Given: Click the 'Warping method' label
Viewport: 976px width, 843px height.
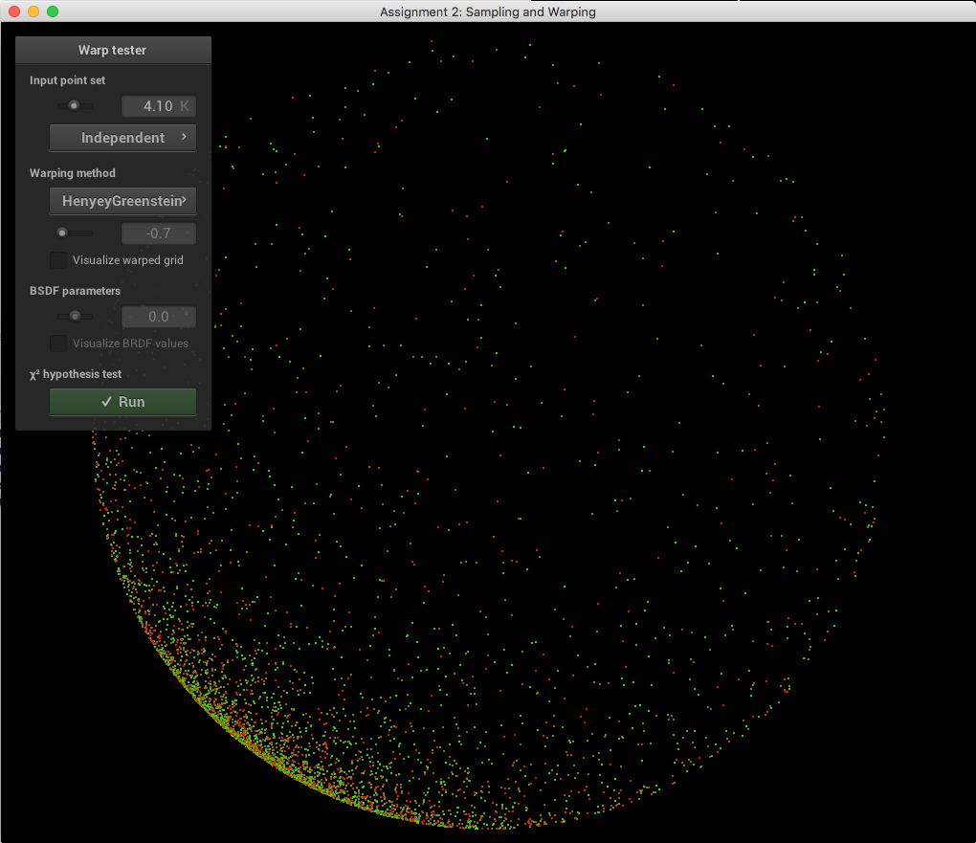Looking at the screenshot, I should (x=72, y=173).
